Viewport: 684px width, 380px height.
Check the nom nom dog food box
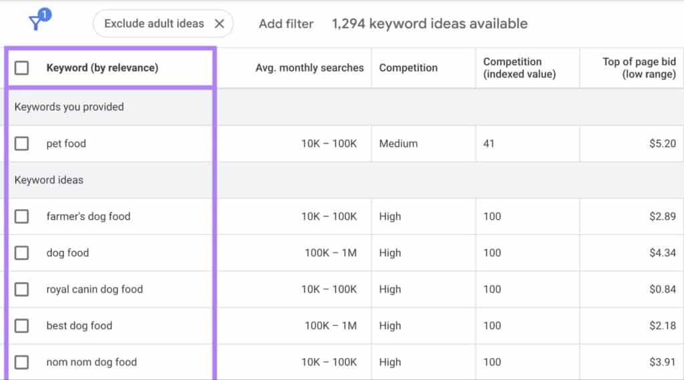pos(22,362)
